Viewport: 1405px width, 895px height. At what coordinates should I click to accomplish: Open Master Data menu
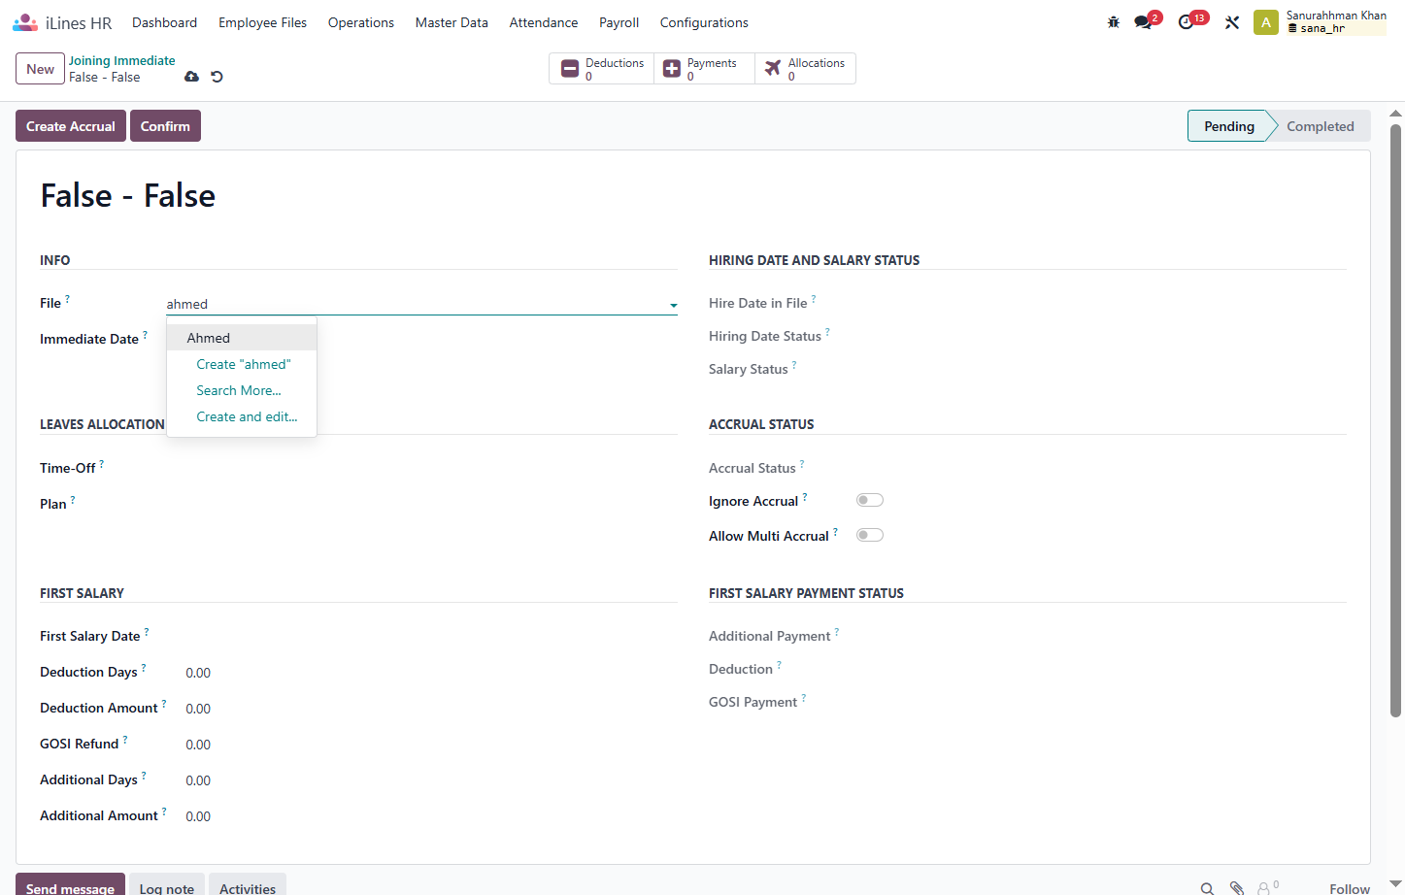click(452, 22)
